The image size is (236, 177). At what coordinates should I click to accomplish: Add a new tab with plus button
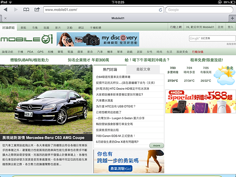pyautogui.click(x=232, y=18)
